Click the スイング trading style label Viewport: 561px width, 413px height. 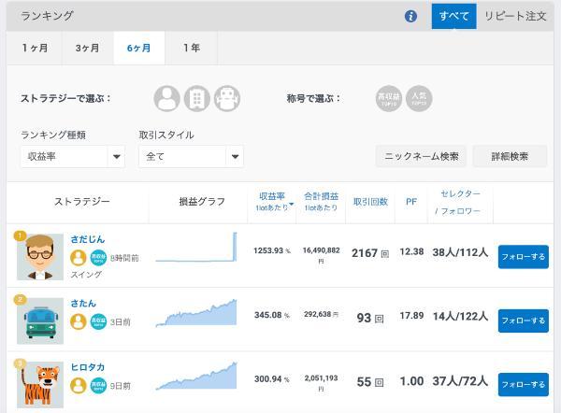click(86, 275)
